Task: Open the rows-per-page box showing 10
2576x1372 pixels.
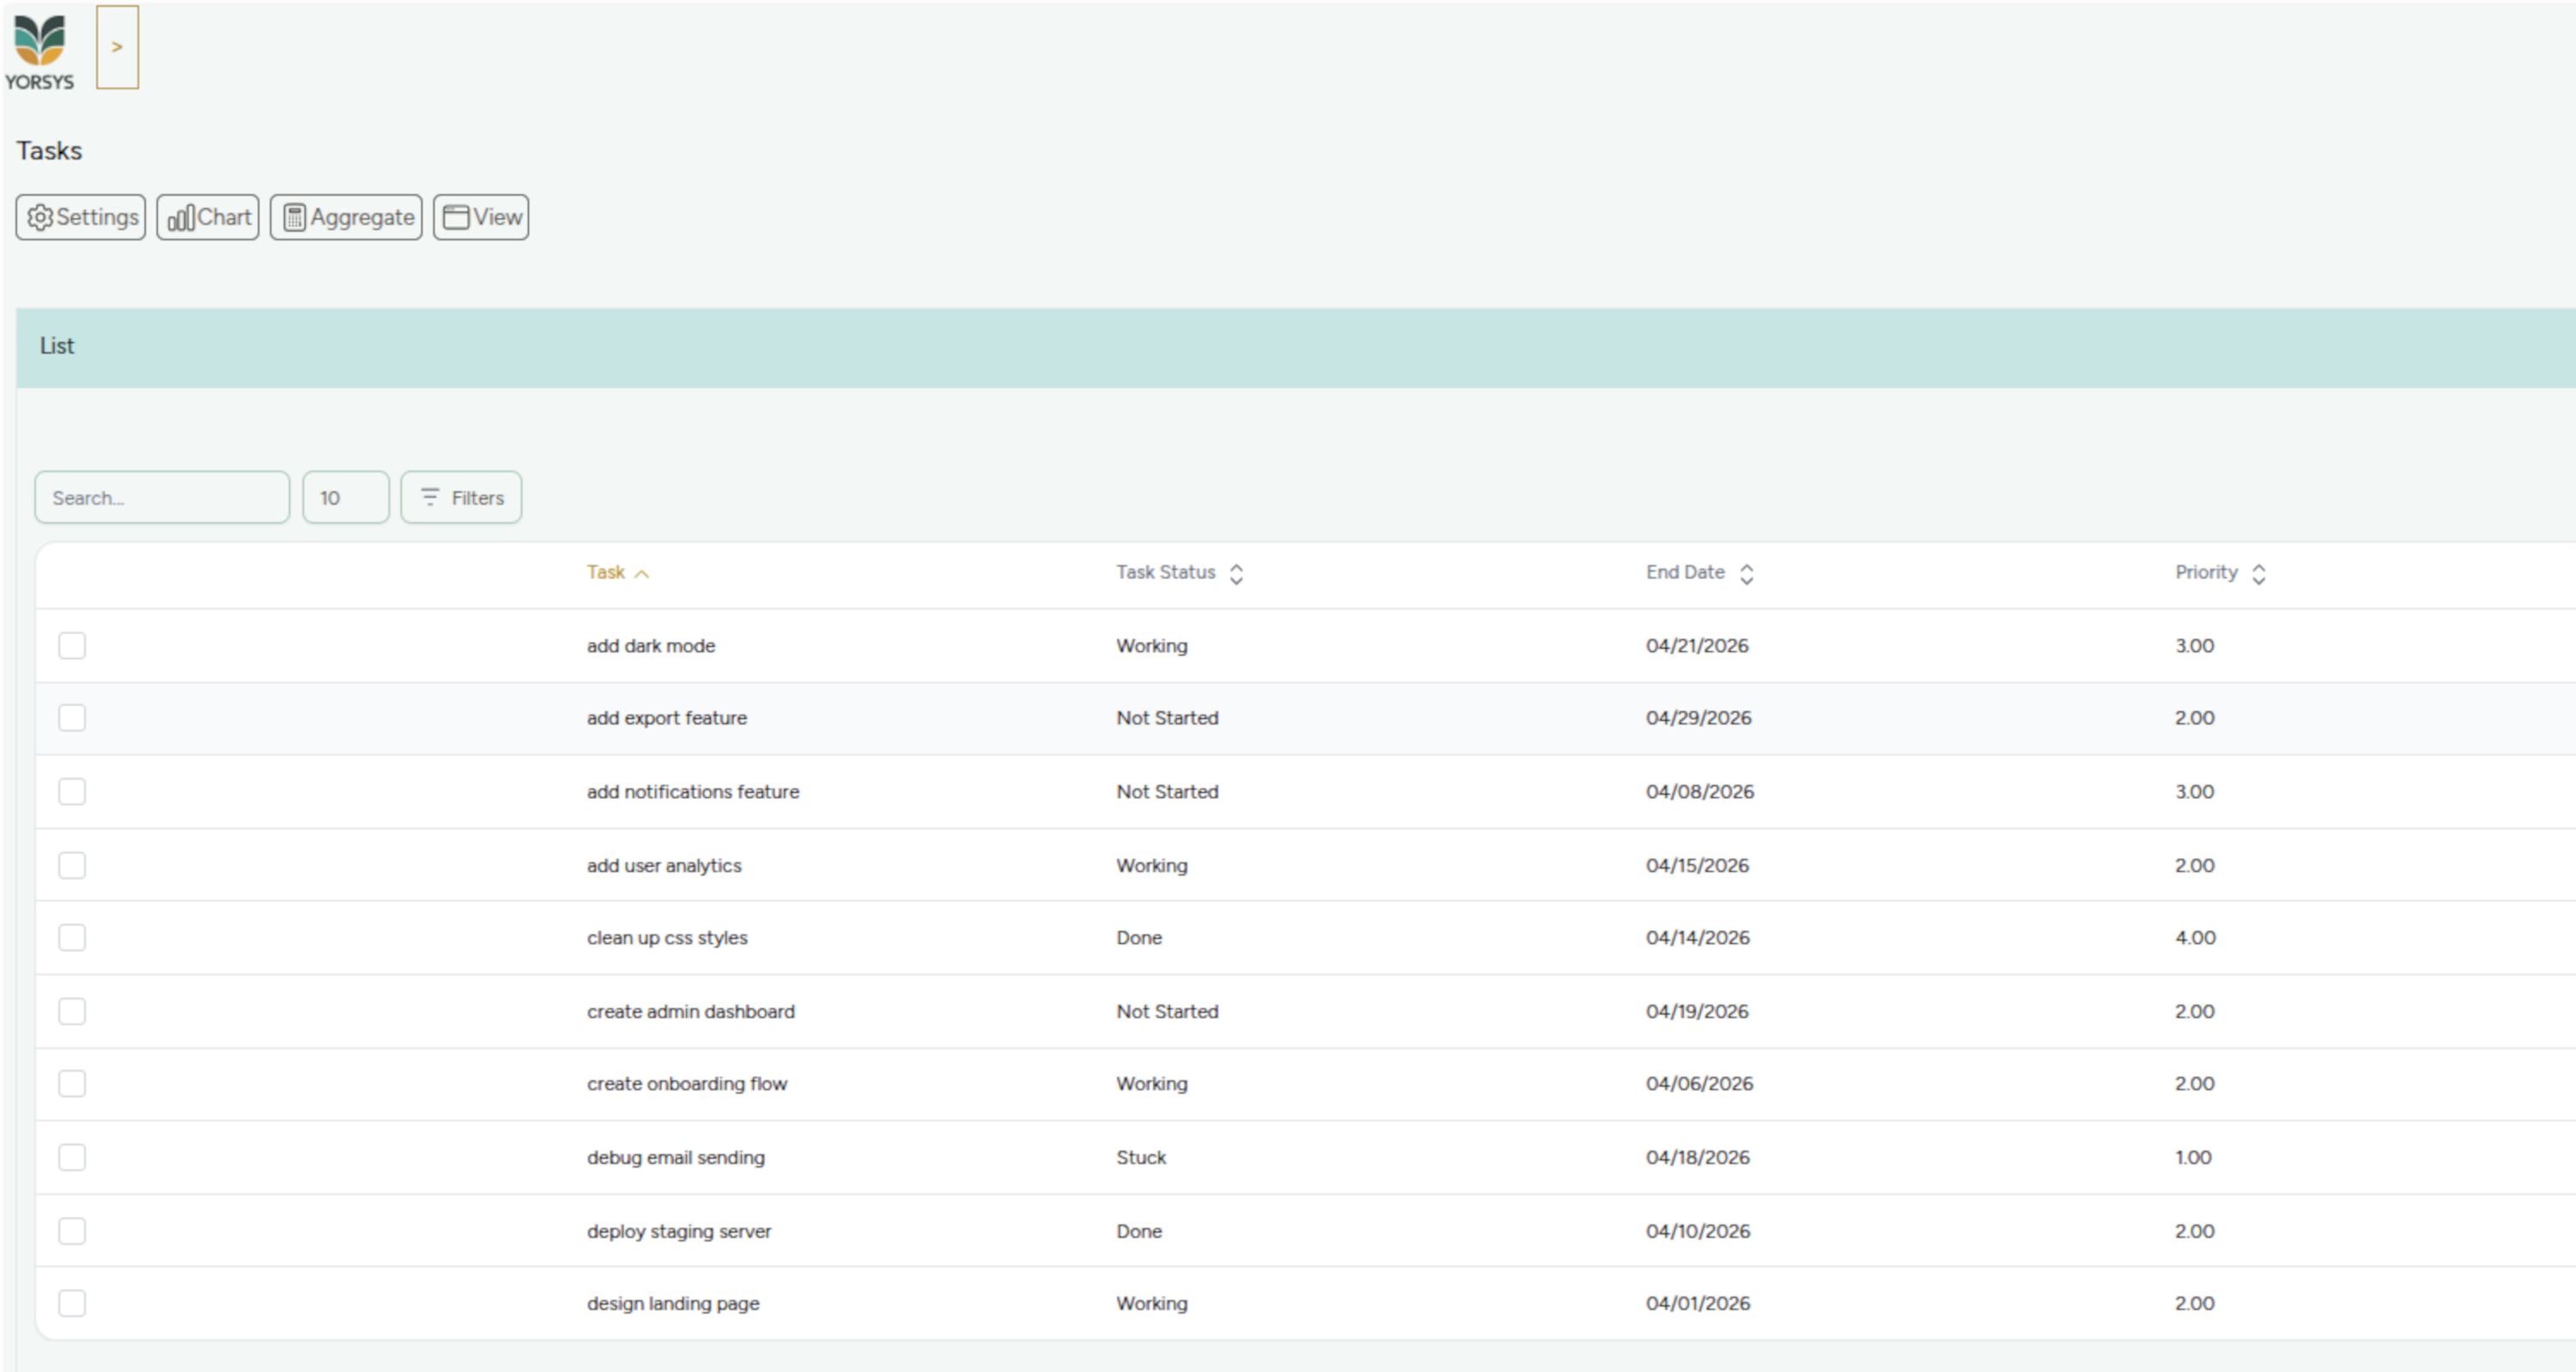Action: tap(345, 497)
